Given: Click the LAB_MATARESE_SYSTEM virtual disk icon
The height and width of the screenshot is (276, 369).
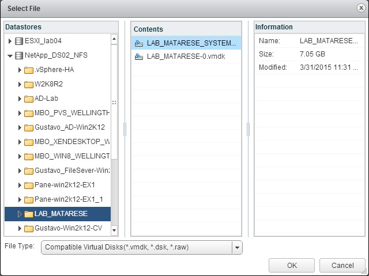Looking at the screenshot, I should pyautogui.click(x=139, y=43).
